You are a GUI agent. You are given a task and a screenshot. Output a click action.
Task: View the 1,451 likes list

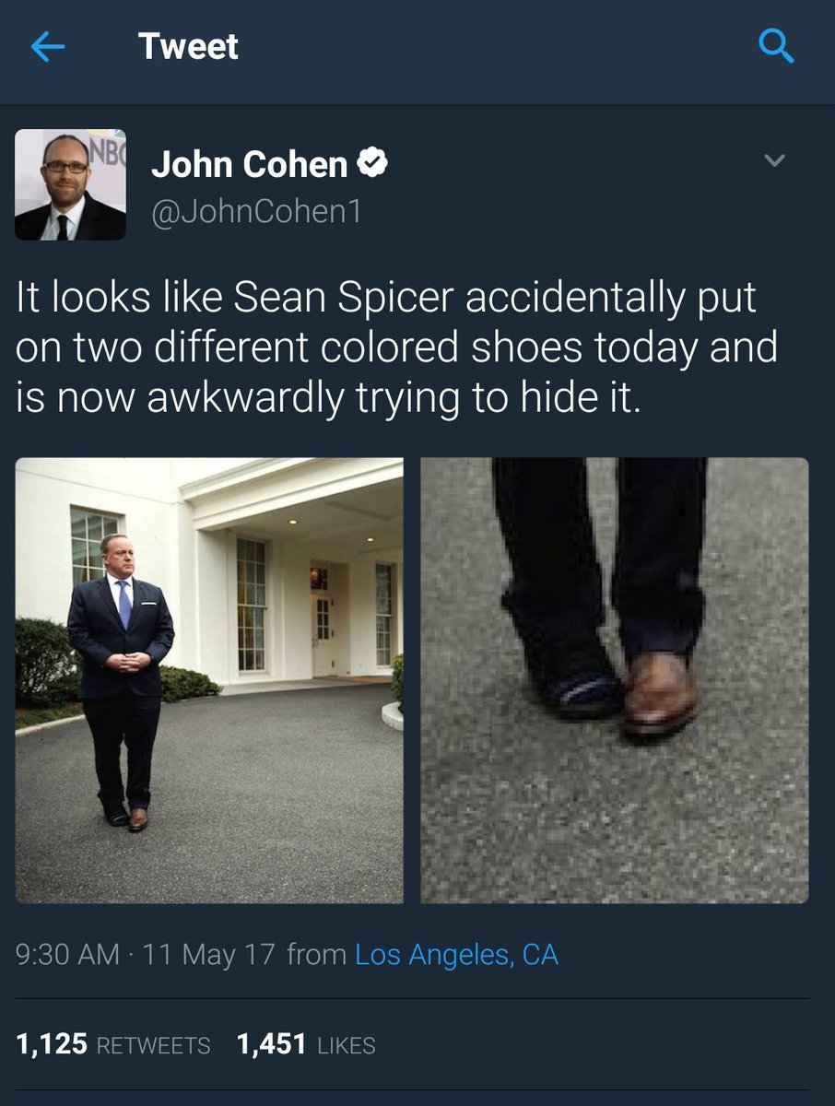[x=306, y=1045]
